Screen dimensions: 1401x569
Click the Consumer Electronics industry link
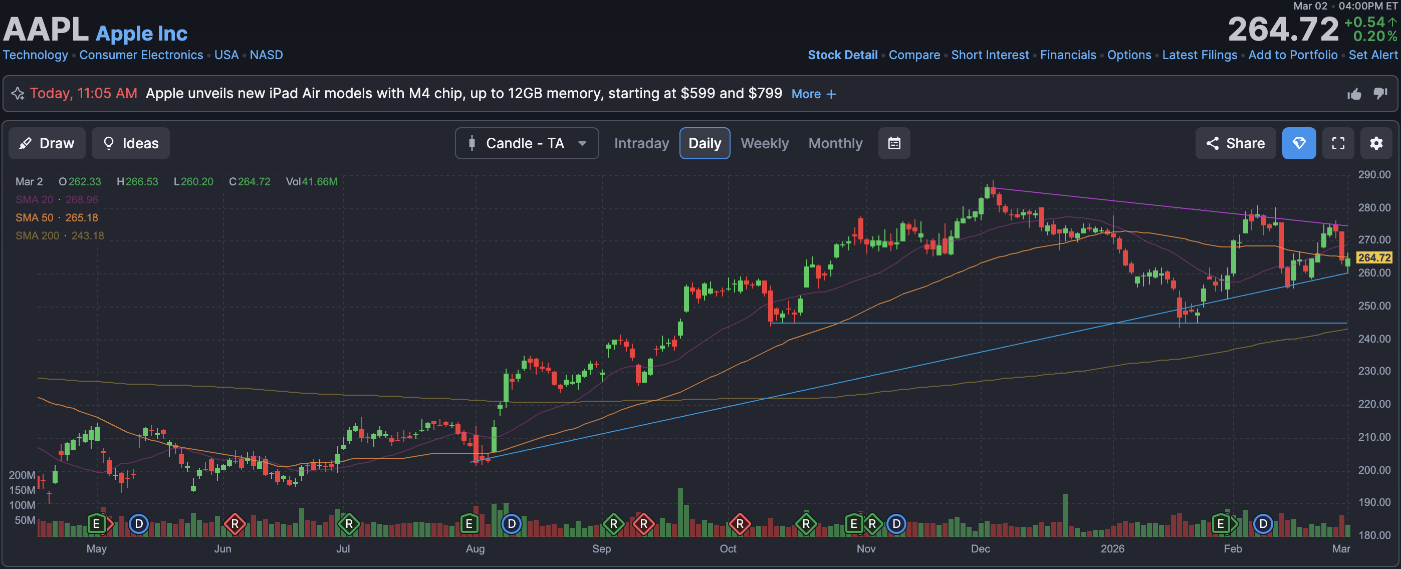pos(141,55)
